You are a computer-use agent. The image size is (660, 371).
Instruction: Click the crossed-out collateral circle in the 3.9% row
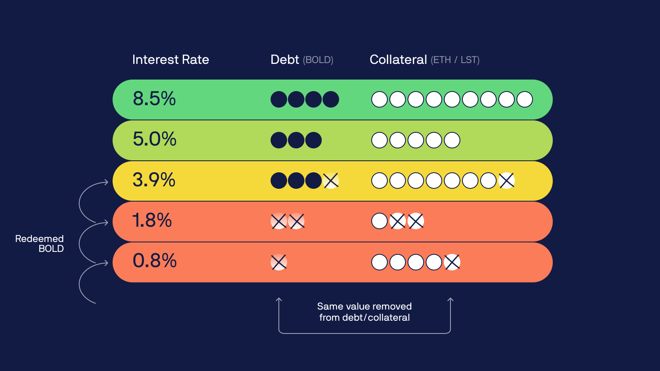[x=507, y=181]
